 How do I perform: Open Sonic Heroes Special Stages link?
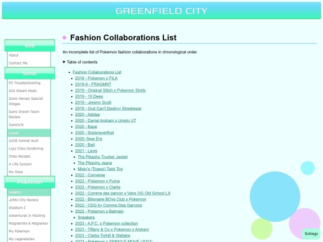click(x=26, y=101)
